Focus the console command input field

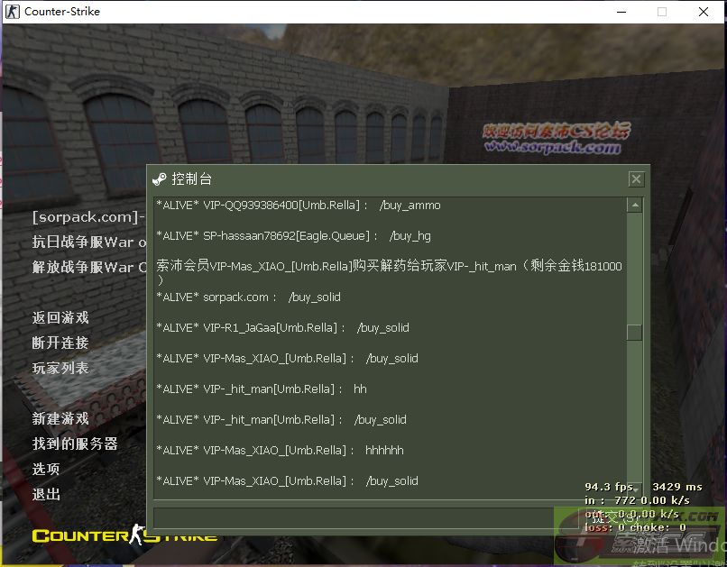click(352, 517)
